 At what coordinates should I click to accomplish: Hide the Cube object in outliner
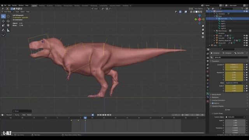[x=244, y=36]
